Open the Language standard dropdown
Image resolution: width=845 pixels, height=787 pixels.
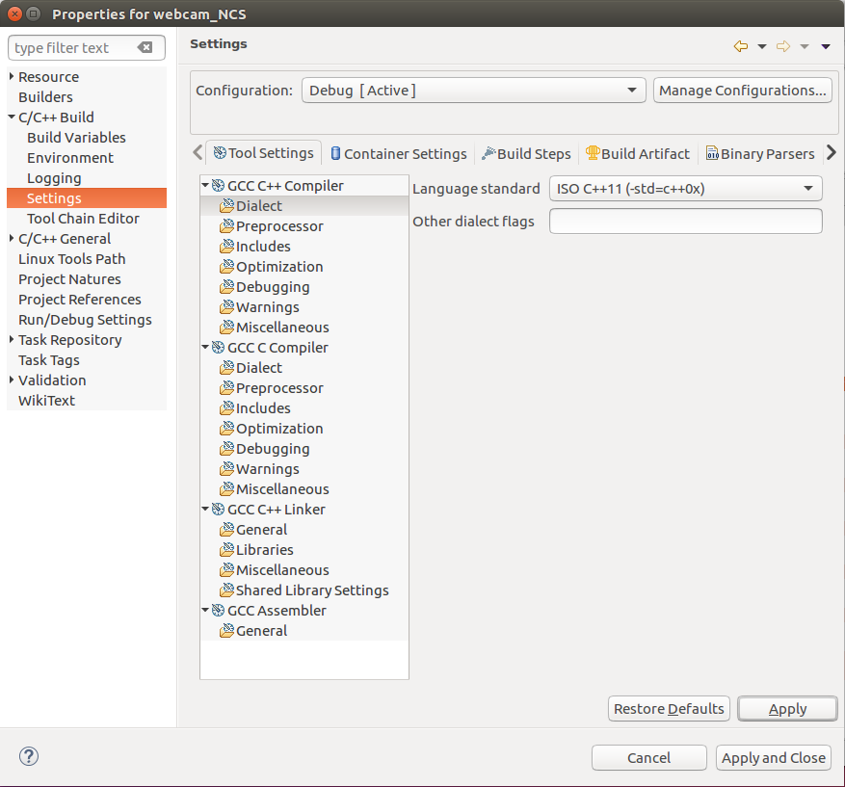click(x=685, y=189)
